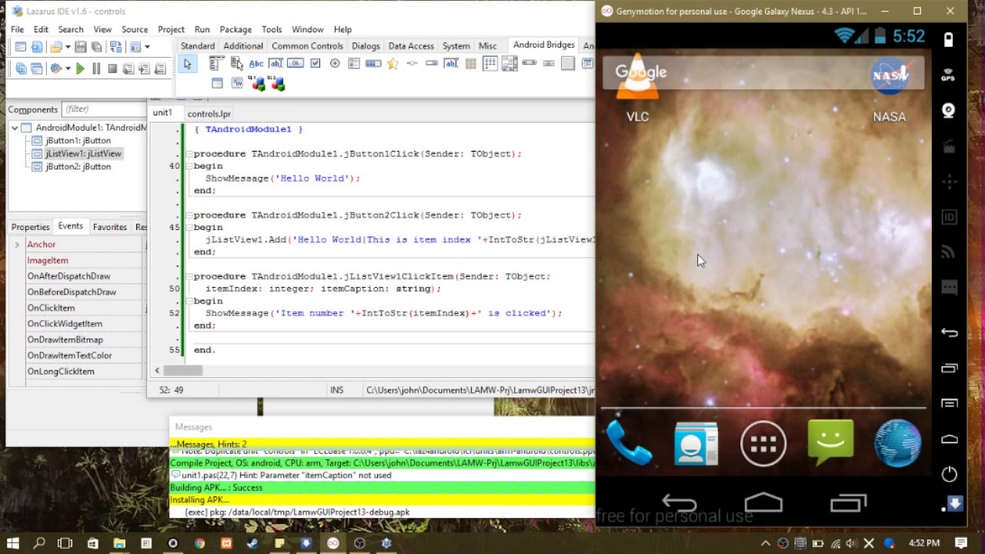The image size is (985, 554).
Task: Switch to the Properties tab in Object Inspector
Action: (x=31, y=227)
